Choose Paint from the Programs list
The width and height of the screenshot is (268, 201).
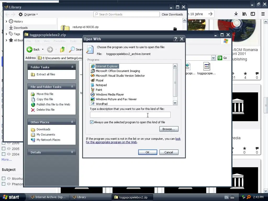(x=96, y=90)
